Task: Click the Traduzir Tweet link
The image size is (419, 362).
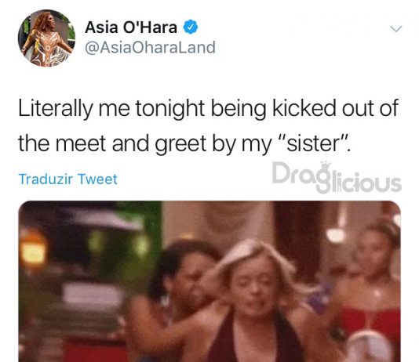Action: [68, 179]
